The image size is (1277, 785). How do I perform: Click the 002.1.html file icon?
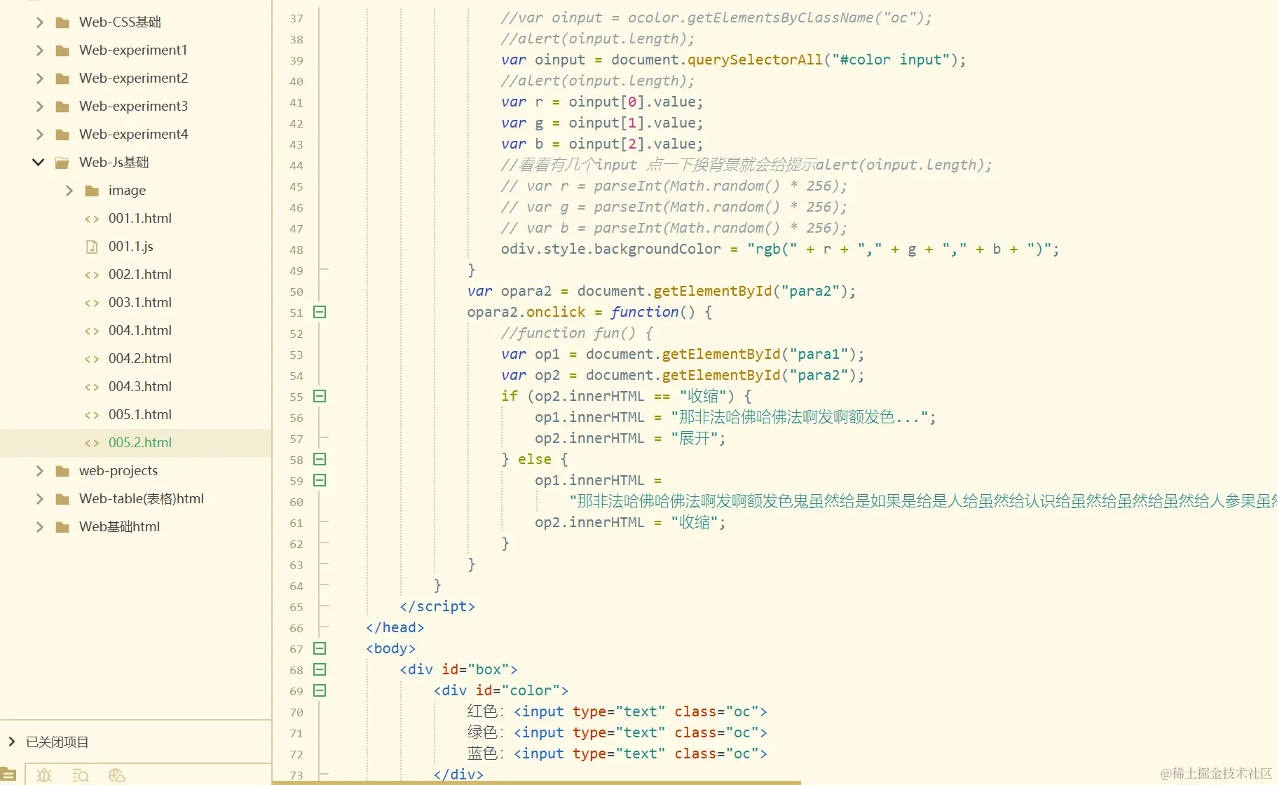[92, 275]
